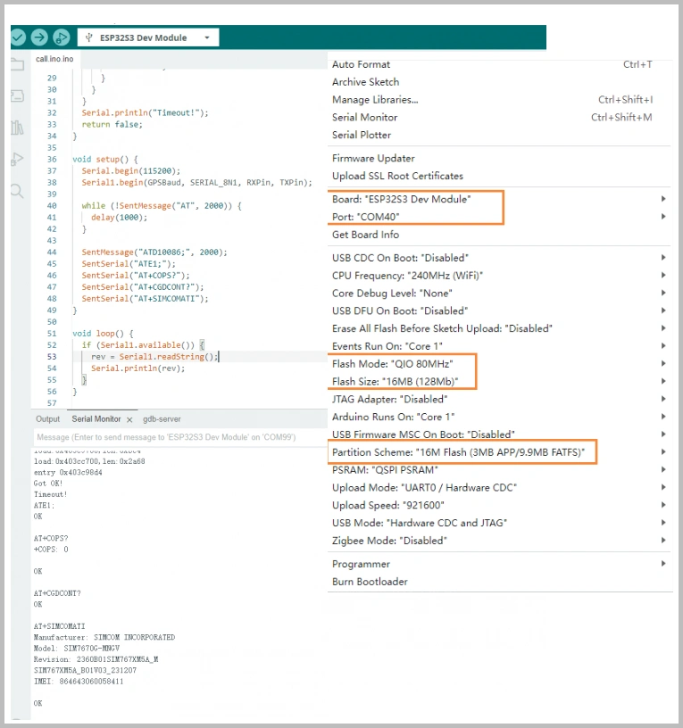
Task: Open the Sketchbook folder icon in sidebar
Action: coord(17,64)
